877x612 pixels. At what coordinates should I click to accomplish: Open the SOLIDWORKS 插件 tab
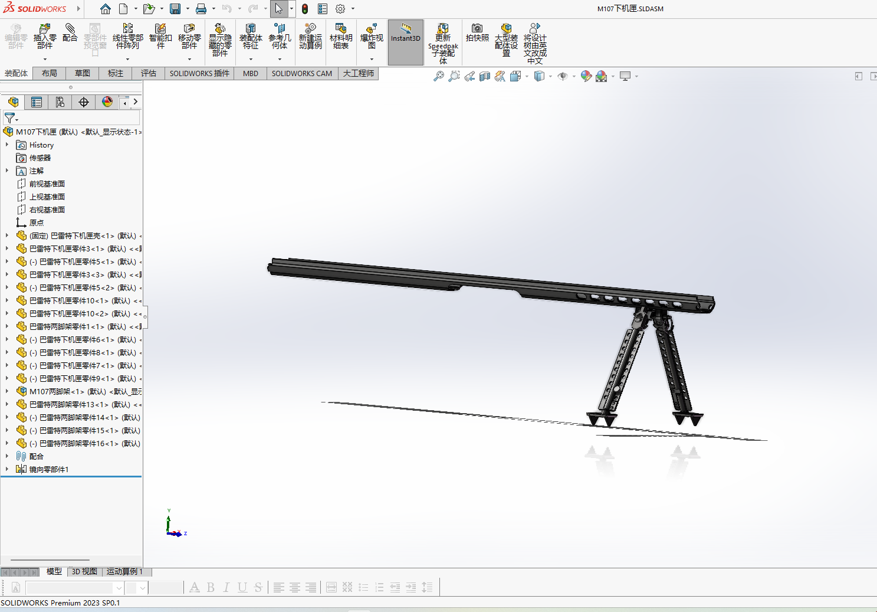point(199,73)
